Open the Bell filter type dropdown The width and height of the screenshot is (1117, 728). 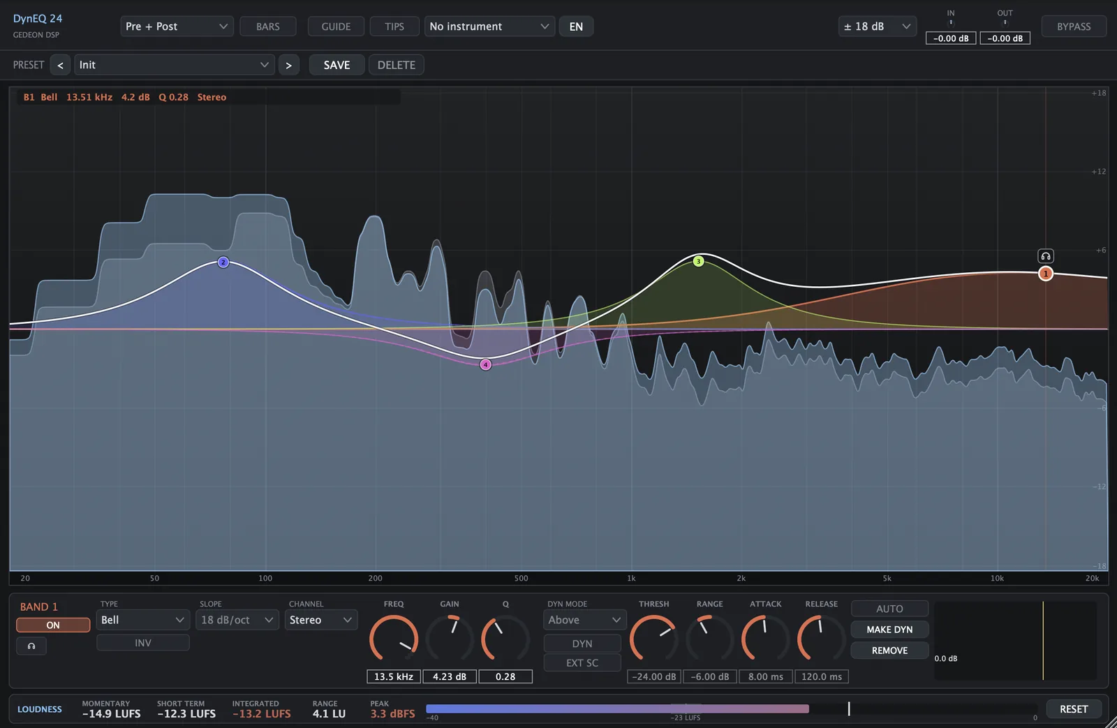coord(143,620)
